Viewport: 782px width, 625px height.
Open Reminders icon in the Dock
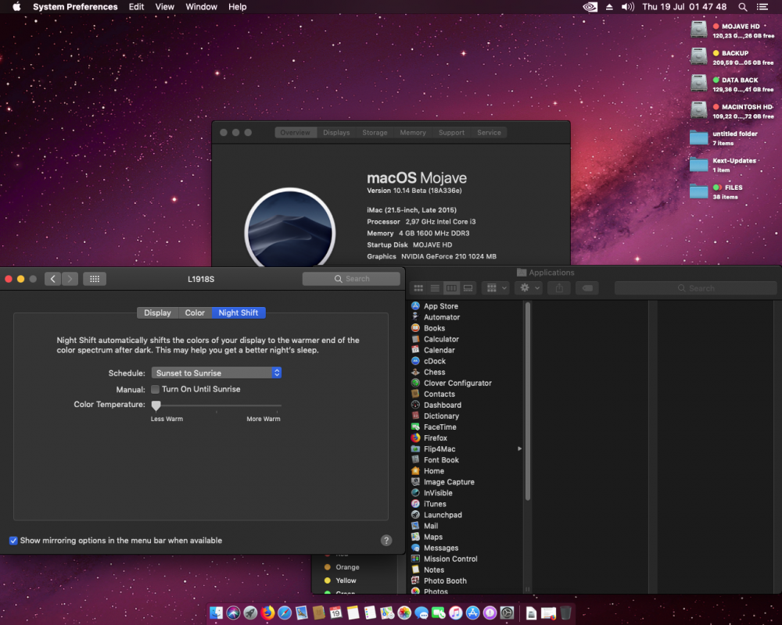pos(370,612)
